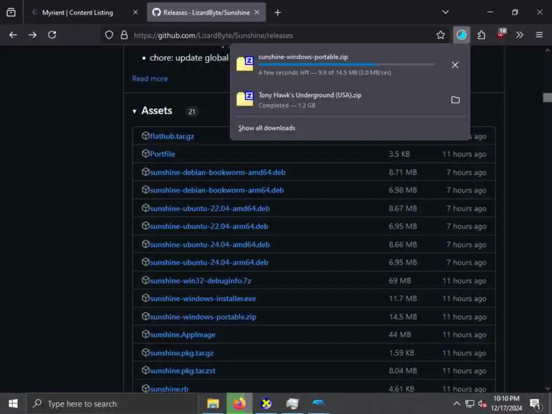Open a new browser tab
The width and height of the screenshot is (552, 414).
coord(278,13)
